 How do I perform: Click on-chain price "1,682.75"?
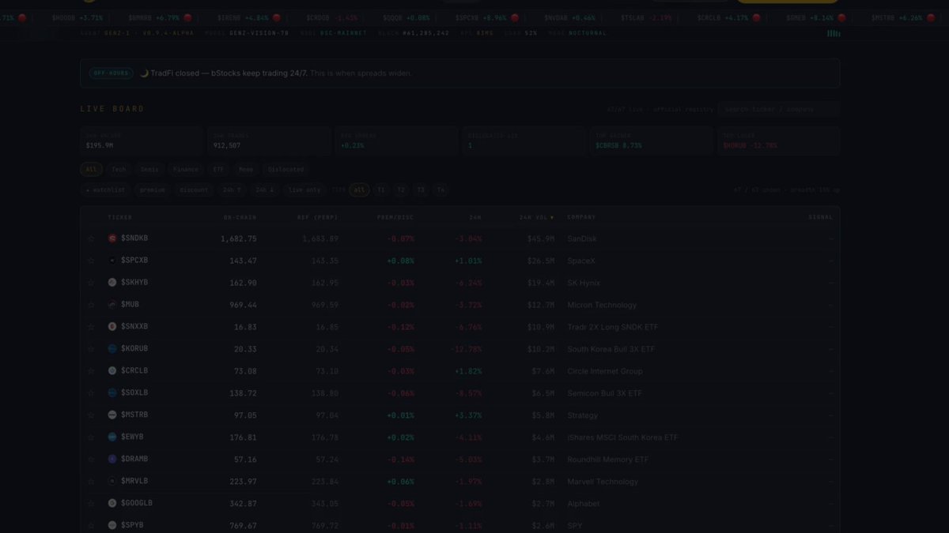238,238
